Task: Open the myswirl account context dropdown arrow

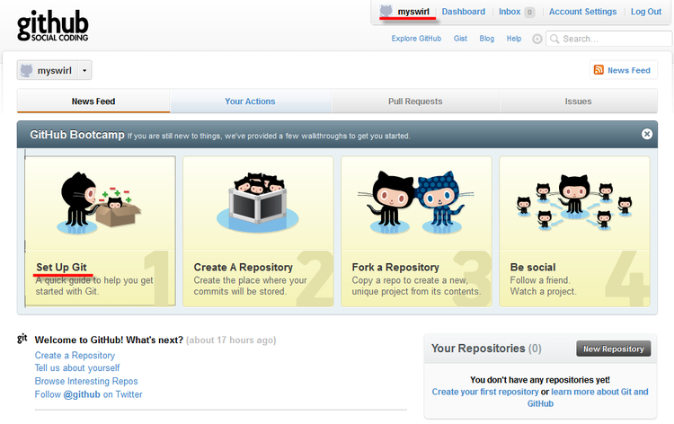Action: coord(84,70)
